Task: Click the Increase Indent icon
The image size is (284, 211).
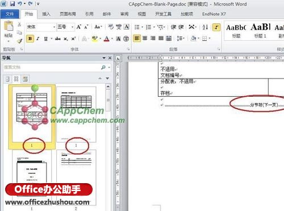Action: tap(181, 27)
